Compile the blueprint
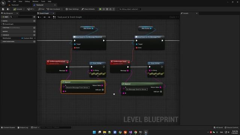Viewport: 240px width, 135px height. click(x=18, y=9)
